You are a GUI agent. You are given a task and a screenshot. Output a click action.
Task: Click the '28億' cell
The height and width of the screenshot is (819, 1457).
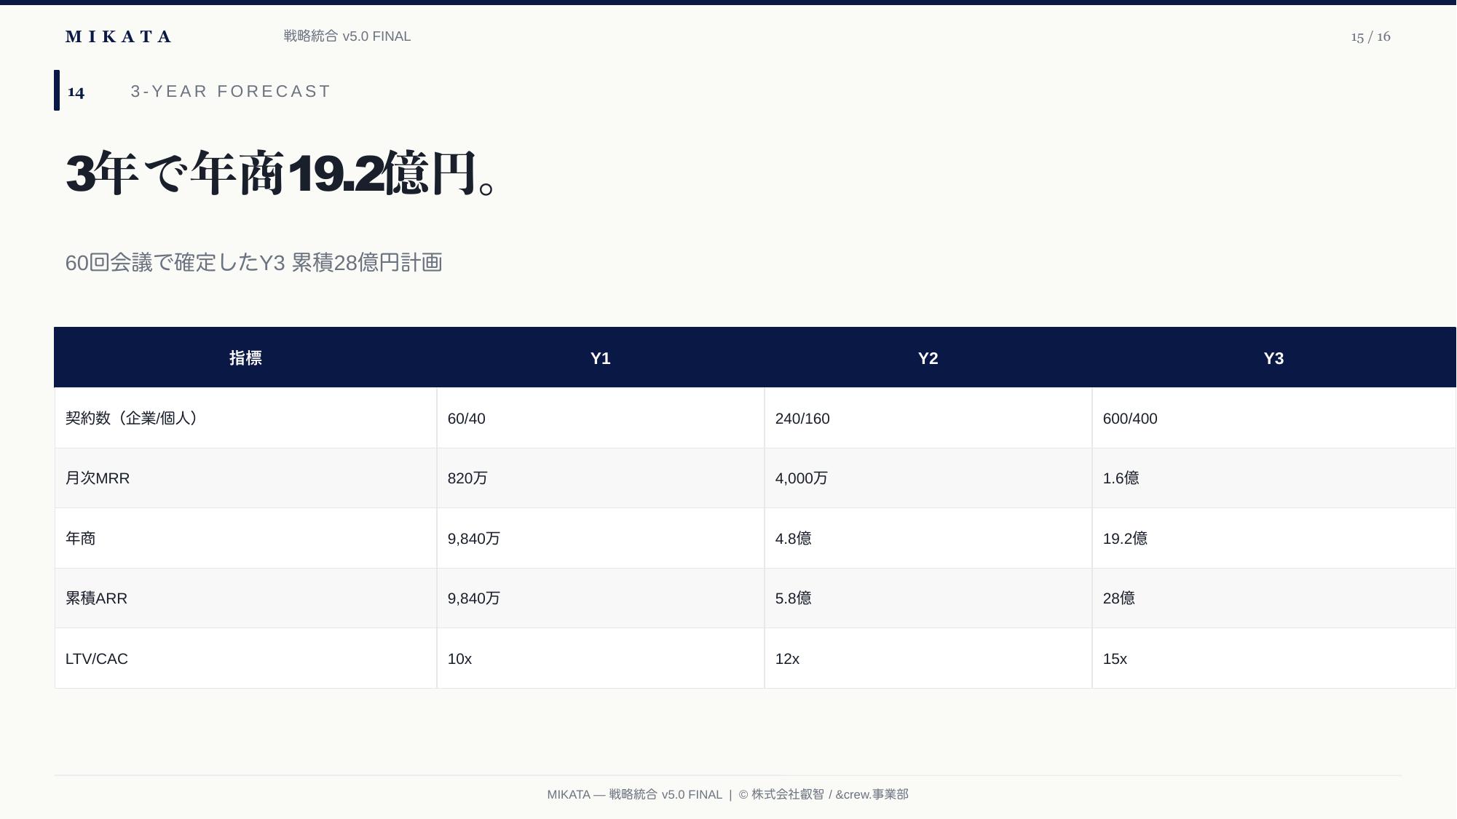pos(1274,598)
